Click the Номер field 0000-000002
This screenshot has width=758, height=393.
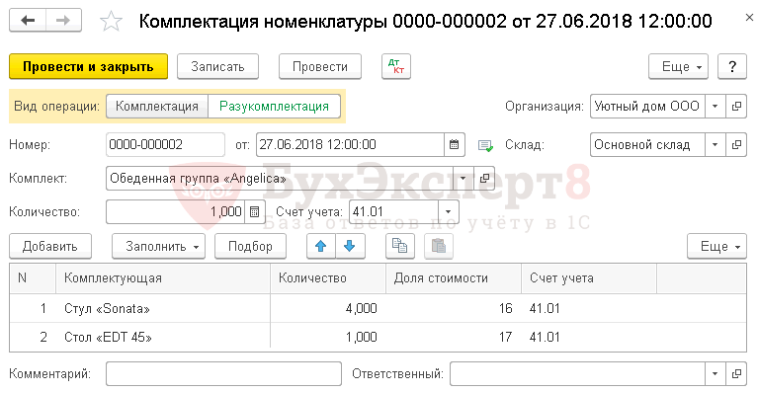(x=165, y=144)
